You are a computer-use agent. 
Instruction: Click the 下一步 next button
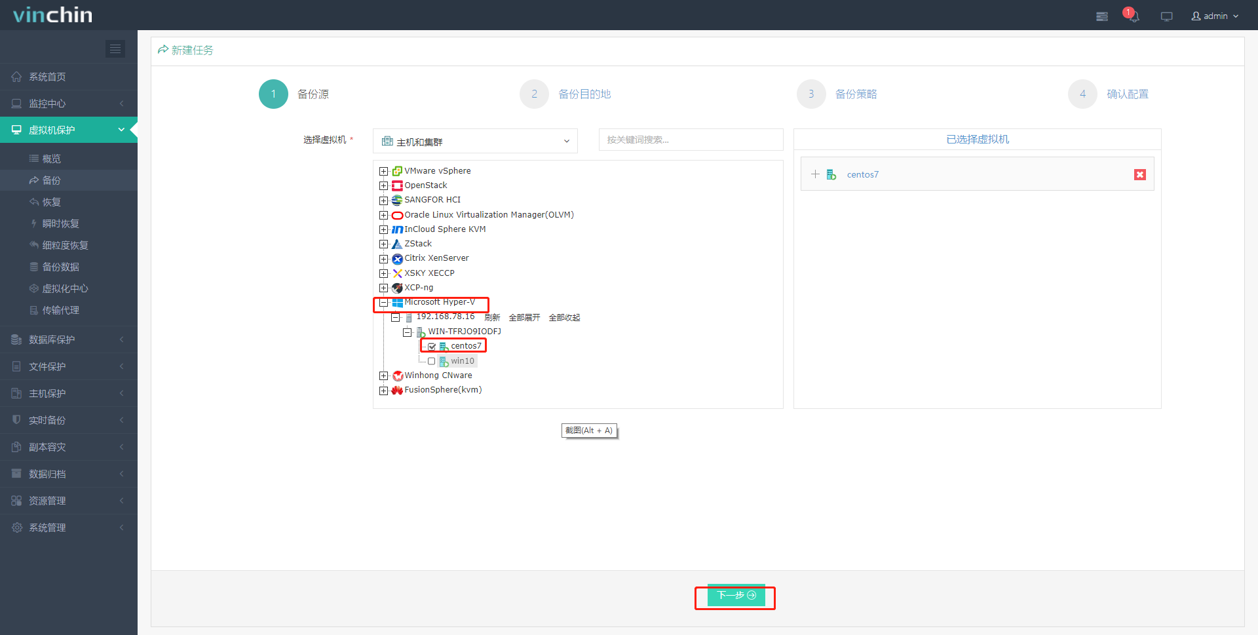coord(736,595)
